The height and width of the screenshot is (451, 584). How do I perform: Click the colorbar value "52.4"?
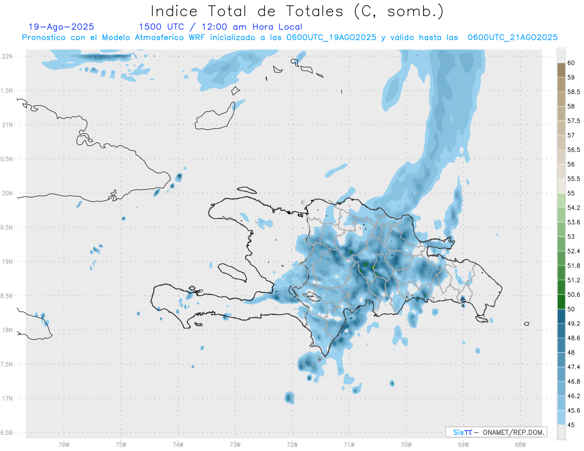point(573,251)
